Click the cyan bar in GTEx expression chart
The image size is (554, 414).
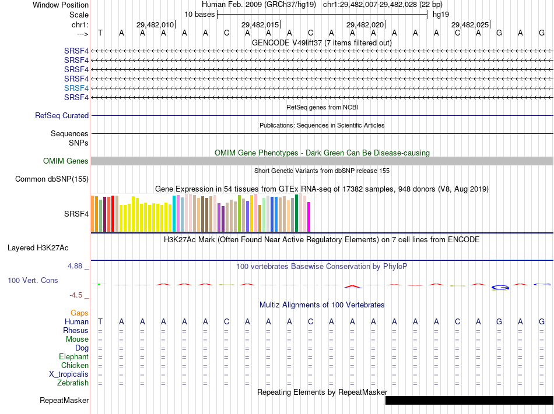(x=174, y=214)
